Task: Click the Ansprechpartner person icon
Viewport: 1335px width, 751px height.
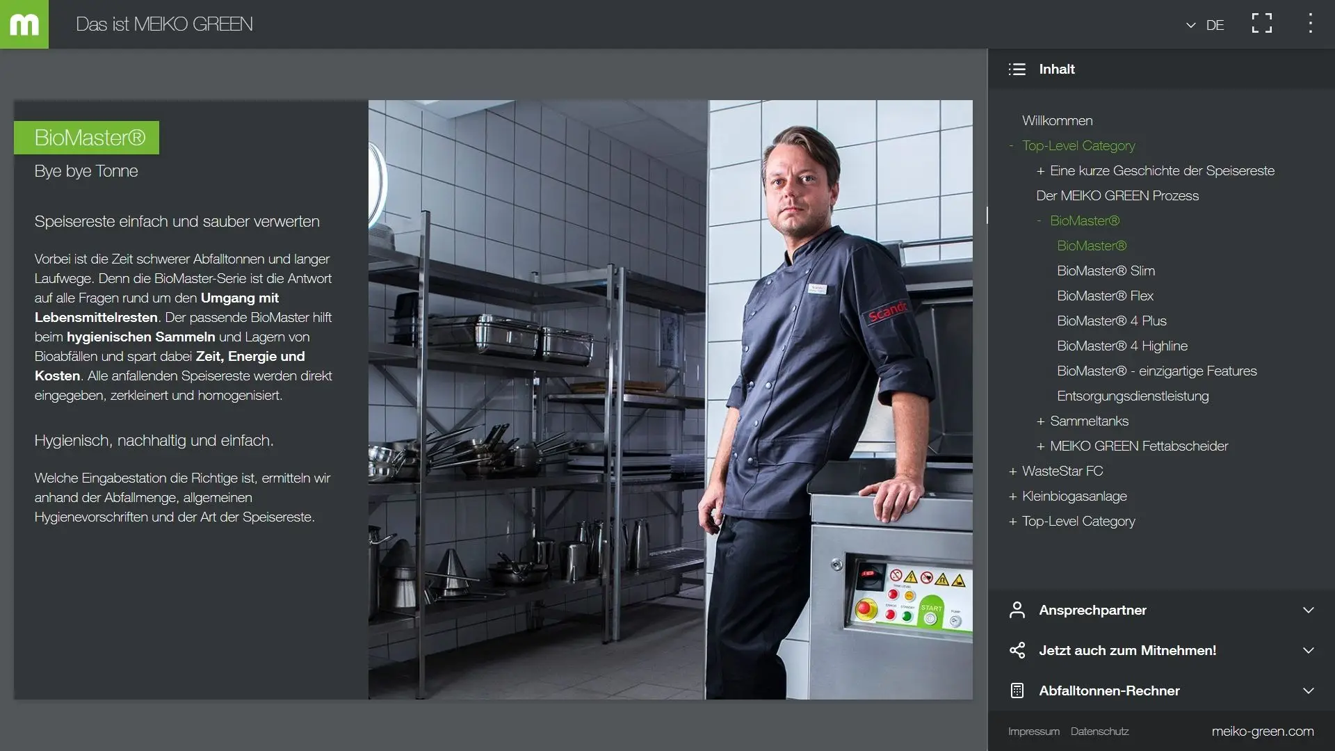Action: [x=1017, y=611]
